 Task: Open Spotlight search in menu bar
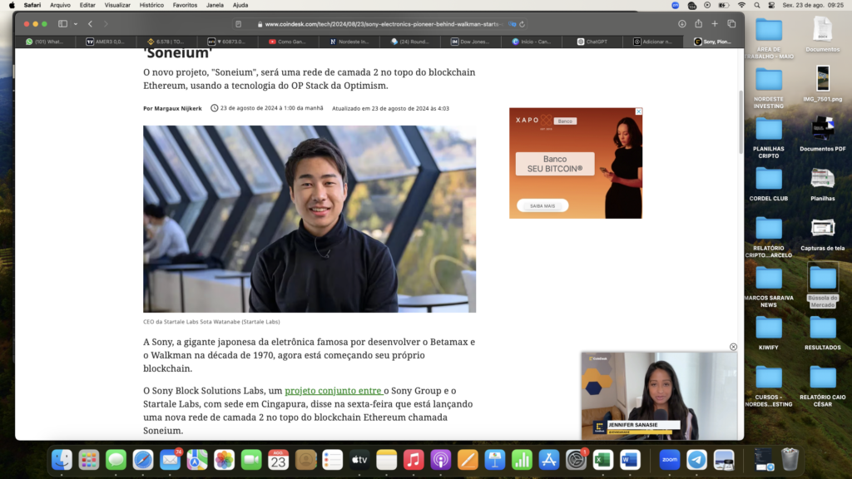(x=757, y=5)
